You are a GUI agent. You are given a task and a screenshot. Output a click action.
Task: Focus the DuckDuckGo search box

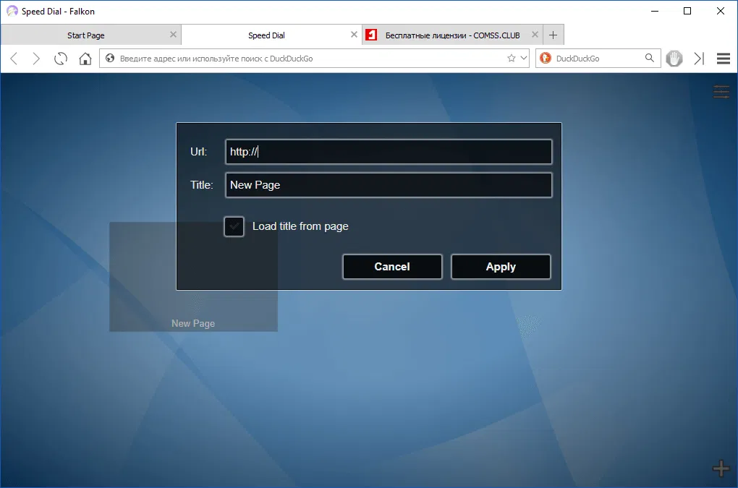point(598,59)
